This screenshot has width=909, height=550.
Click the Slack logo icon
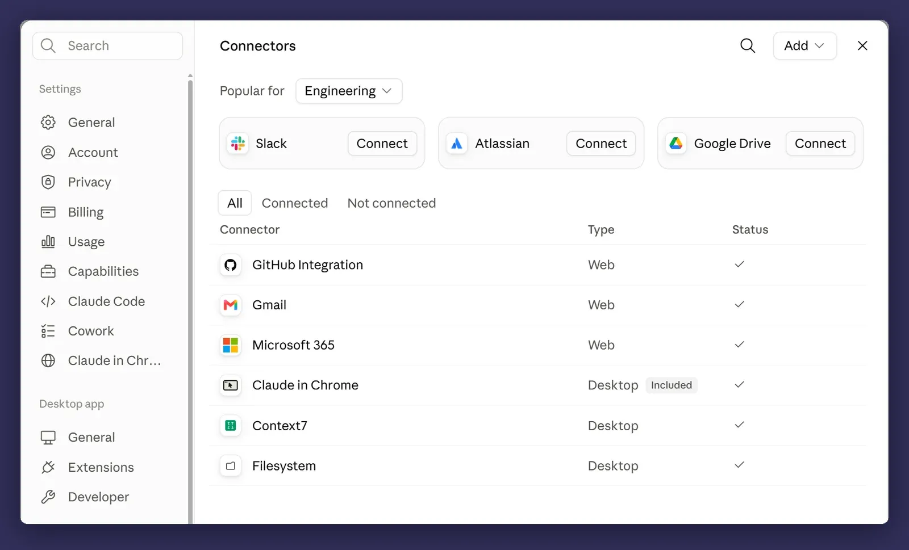tap(238, 144)
